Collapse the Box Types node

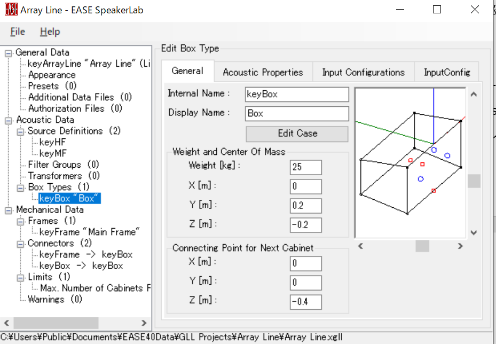pyautogui.click(x=20, y=187)
